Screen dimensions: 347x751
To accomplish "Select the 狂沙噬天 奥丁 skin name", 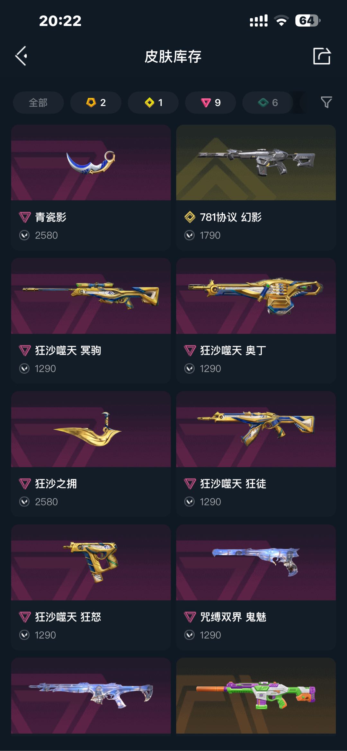I will pyautogui.click(x=233, y=350).
